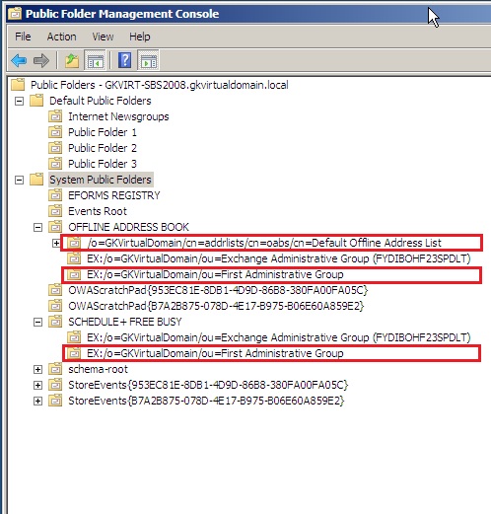Collapse the Default Public Folders node
The image size is (491, 514).
point(20,101)
